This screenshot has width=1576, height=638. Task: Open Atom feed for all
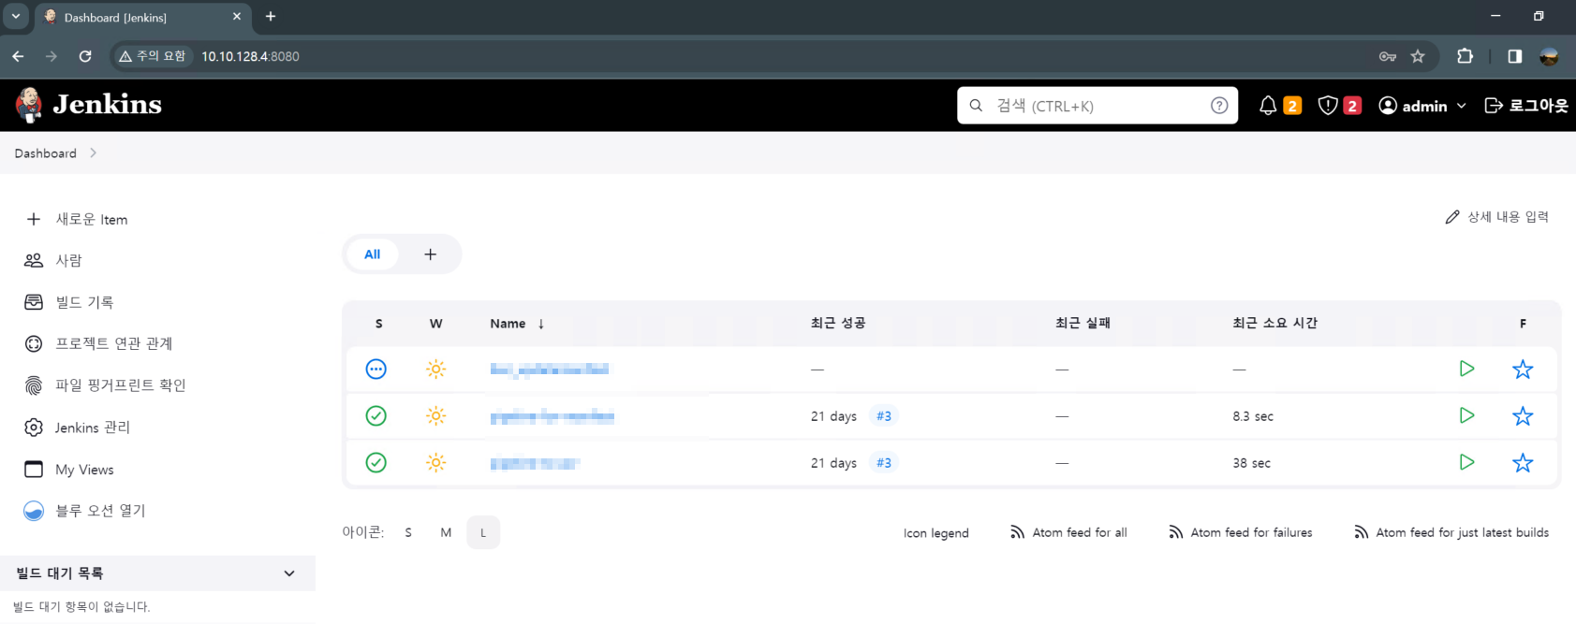click(1068, 532)
